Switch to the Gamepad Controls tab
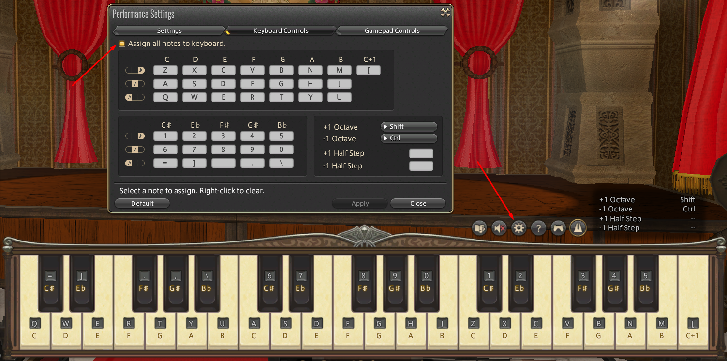The height and width of the screenshot is (361, 727). click(x=392, y=30)
